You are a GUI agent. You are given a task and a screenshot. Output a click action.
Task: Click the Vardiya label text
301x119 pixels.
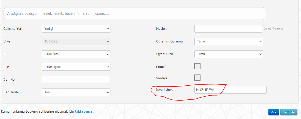[162, 78]
